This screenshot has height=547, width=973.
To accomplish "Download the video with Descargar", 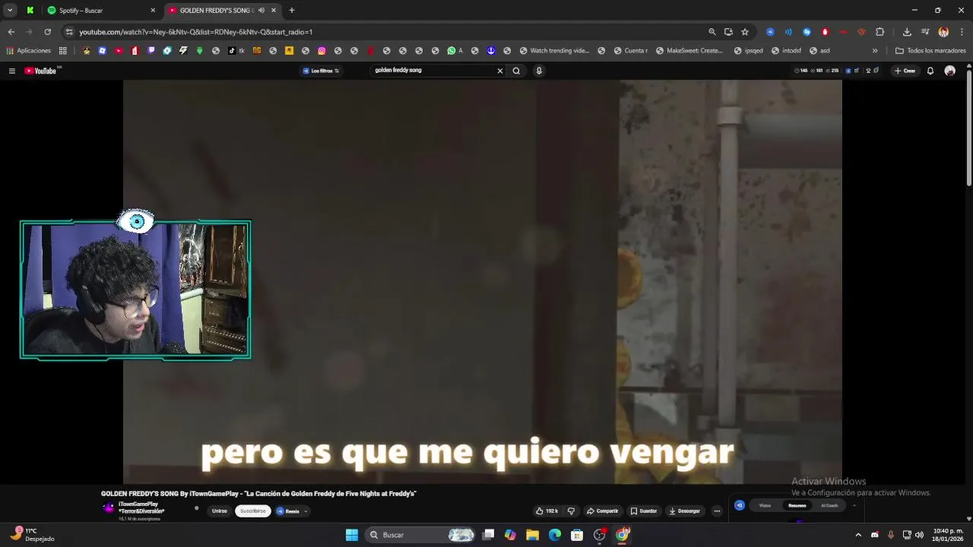I will coord(684,511).
